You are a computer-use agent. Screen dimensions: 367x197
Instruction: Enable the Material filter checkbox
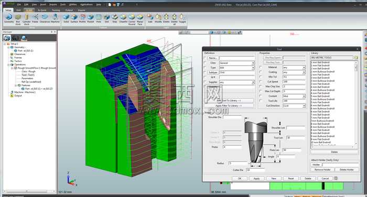click(x=261, y=67)
